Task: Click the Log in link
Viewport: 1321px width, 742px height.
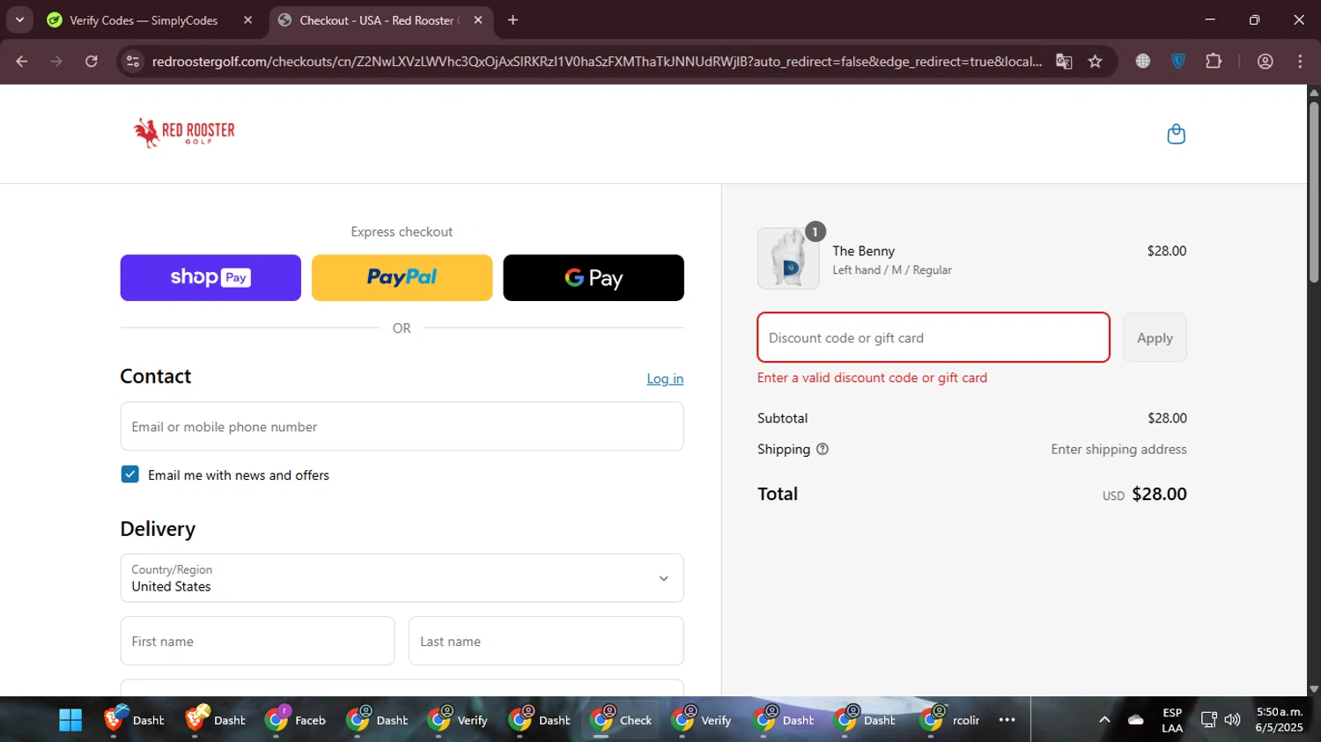Action: [665, 378]
